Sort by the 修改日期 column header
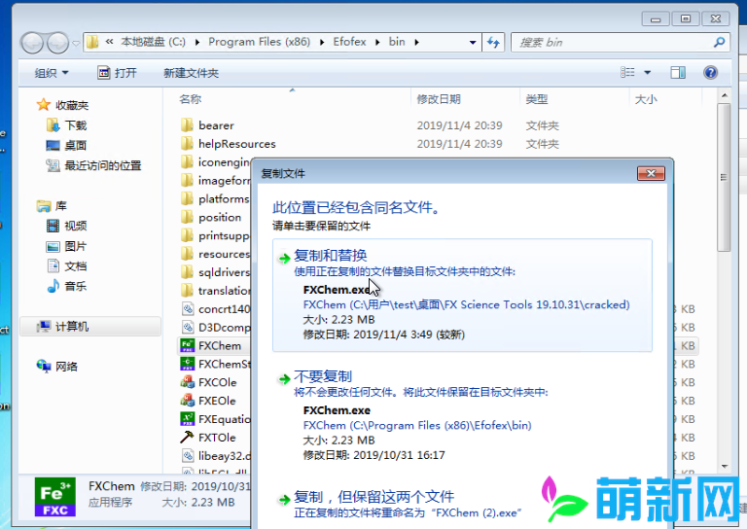This screenshot has width=747, height=529. tap(439, 99)
